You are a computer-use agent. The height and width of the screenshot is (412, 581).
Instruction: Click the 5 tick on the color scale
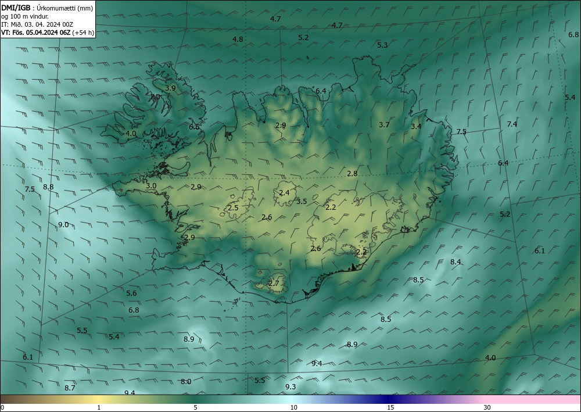(195, 408)
